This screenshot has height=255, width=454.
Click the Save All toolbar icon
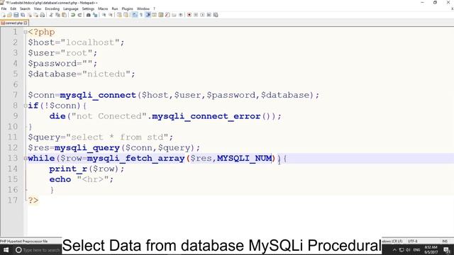23,15
